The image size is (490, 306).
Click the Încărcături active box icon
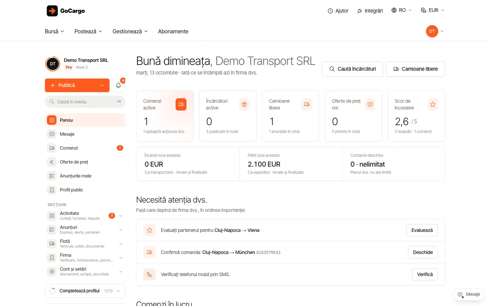[x=244, y=104]
